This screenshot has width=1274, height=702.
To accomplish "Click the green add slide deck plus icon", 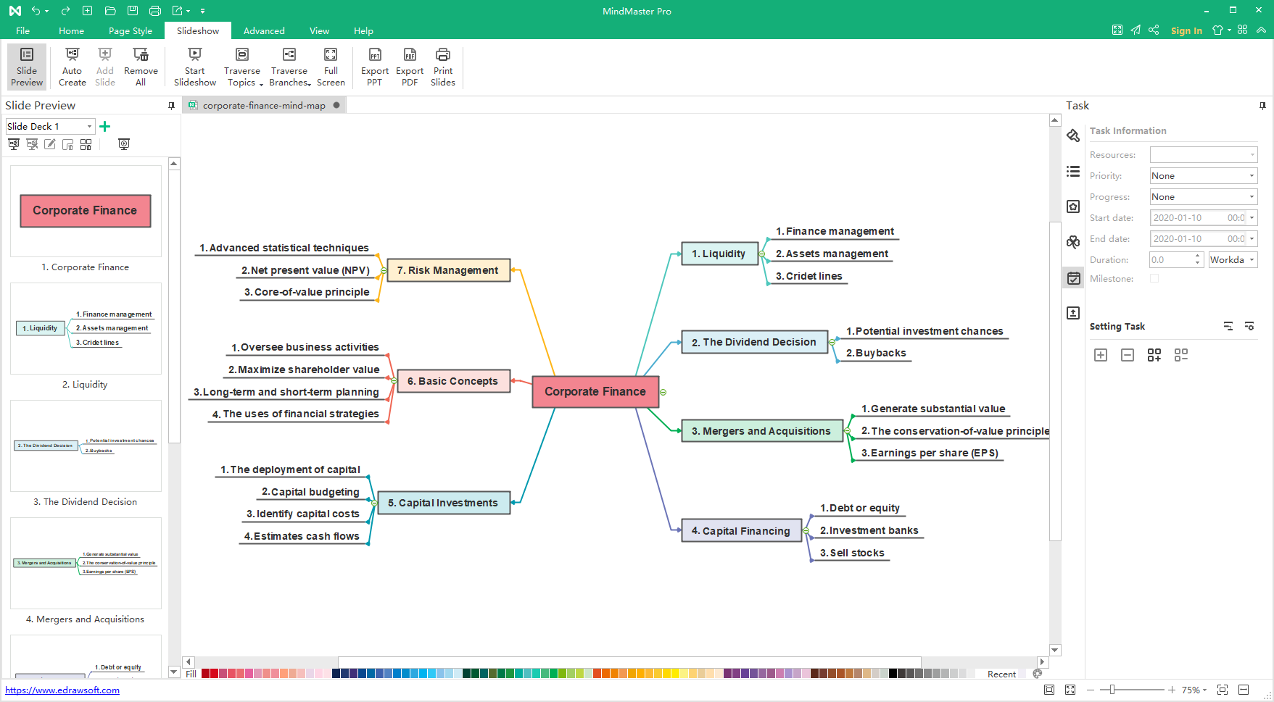I will [x=105, y=127].
